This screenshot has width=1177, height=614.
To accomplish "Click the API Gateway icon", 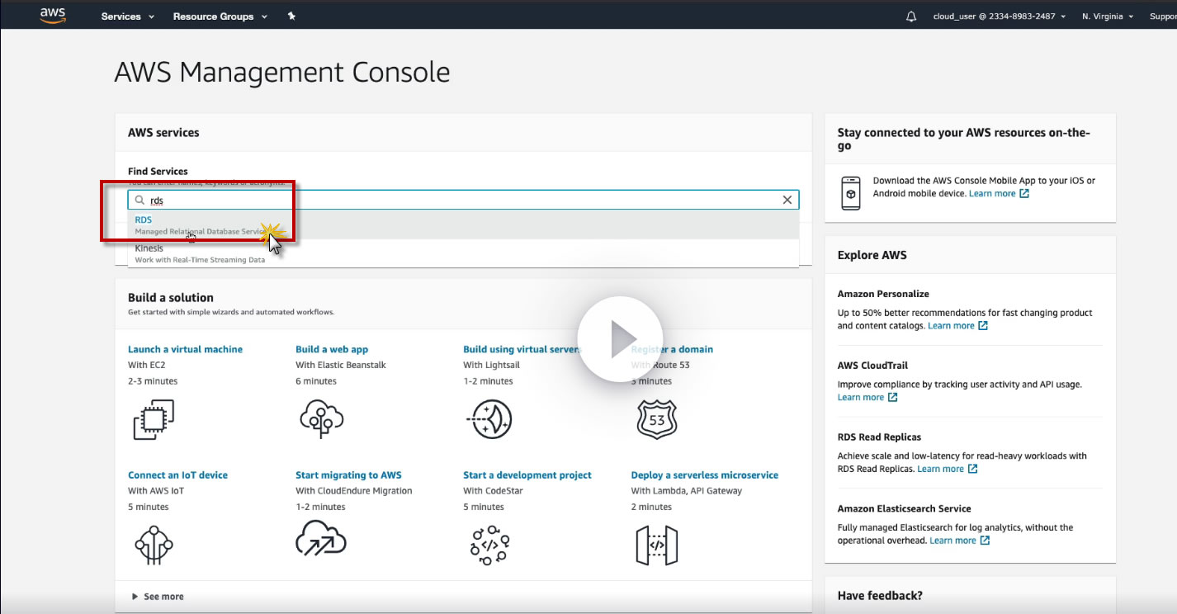I will [x=657, y=545].
